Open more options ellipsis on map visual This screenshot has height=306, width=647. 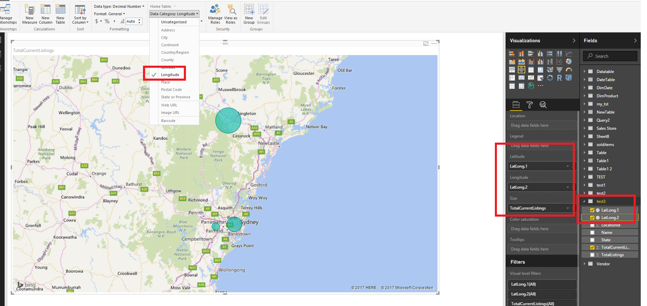[x=434, y=43]
